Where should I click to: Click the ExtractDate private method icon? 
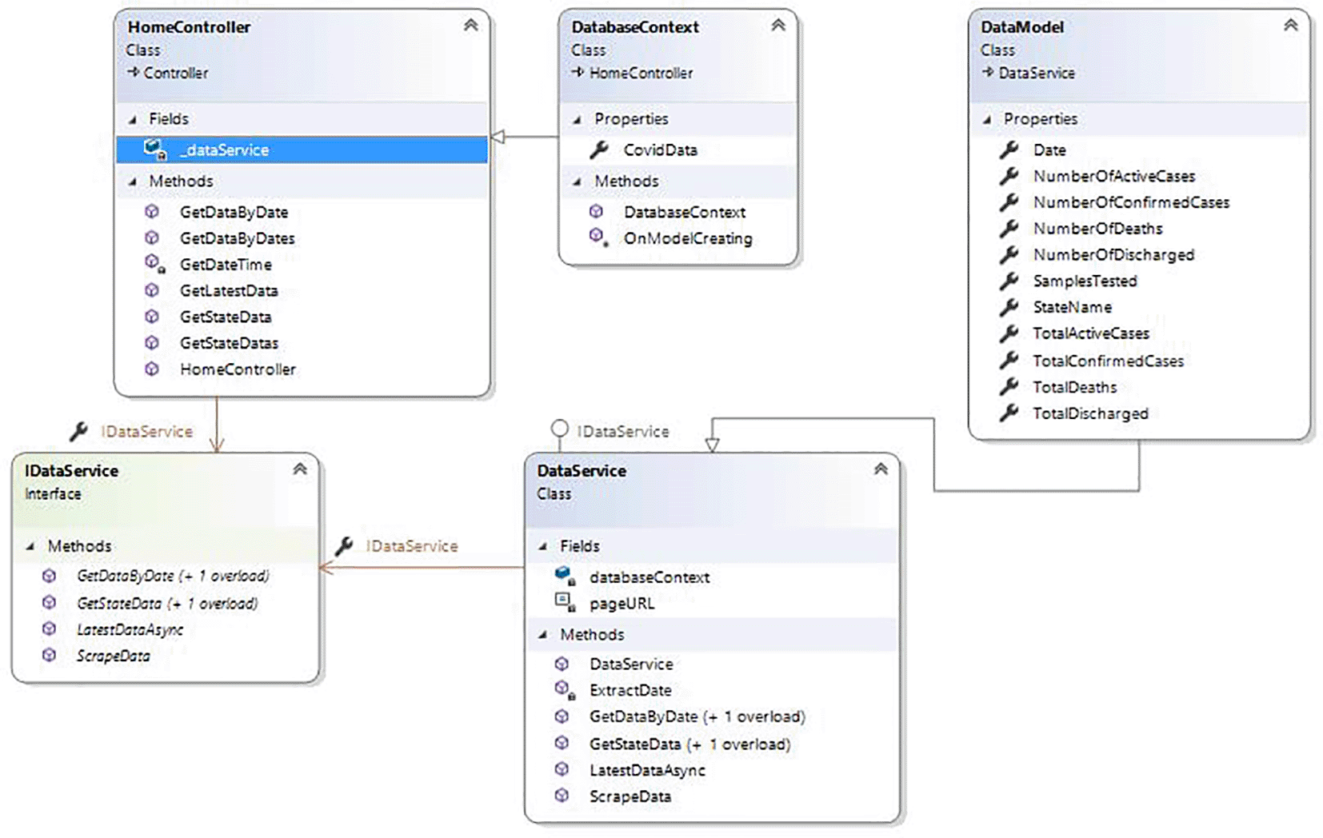[x=565, y=689]
